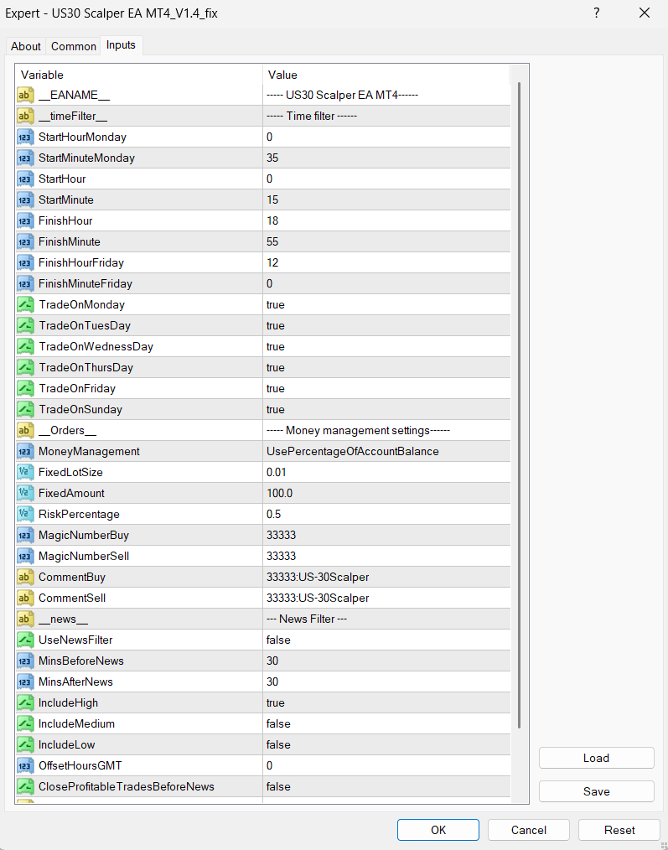Click the integer icon beside StartHourMonday
This screenshot has width=668, height=850.
(x=25, y=137)
